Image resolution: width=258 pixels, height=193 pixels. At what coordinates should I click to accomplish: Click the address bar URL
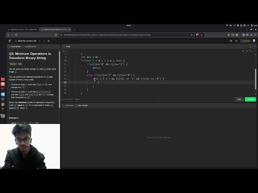tap(107, 35)
